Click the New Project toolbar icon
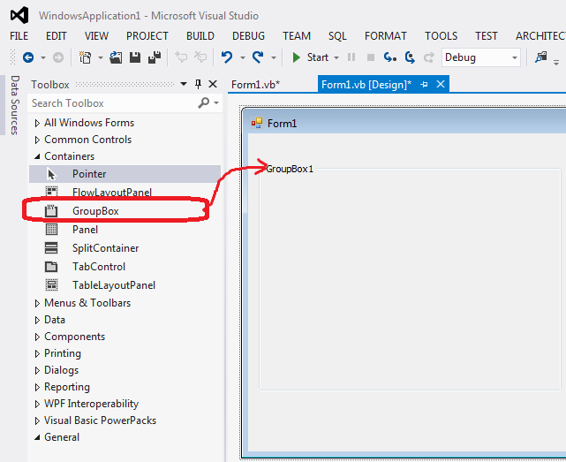The height and width of the screenshot is (462, 566). pos(85,57)
